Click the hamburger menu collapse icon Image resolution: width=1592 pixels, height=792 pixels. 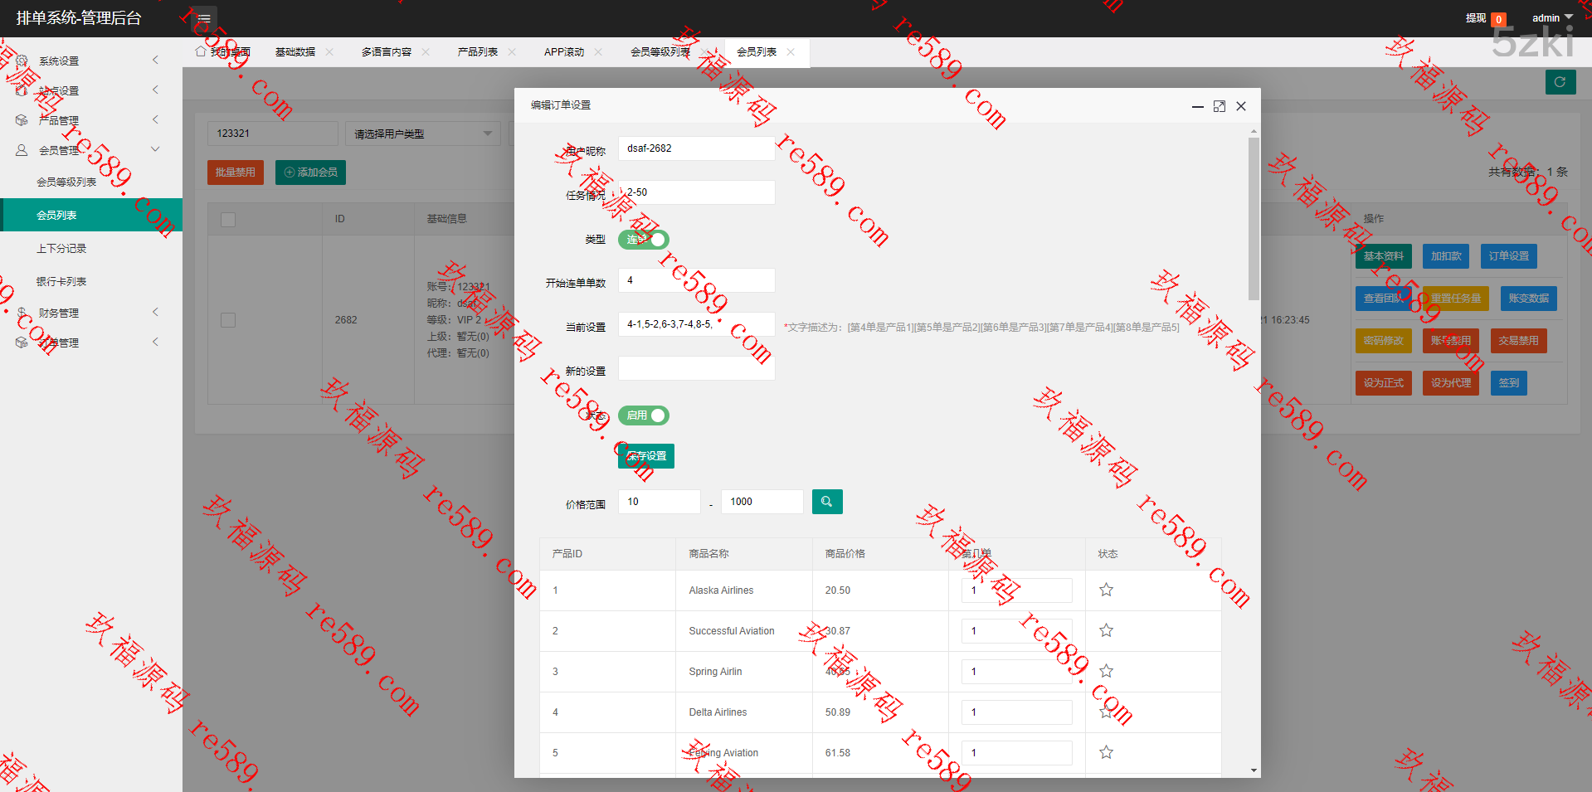coord(203,18)
